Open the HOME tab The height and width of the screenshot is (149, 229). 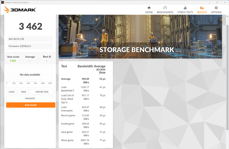149,10
